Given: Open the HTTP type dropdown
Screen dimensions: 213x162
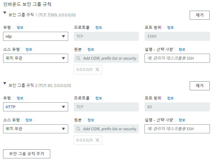Looking at the screenshot, I should click(36, 107).
